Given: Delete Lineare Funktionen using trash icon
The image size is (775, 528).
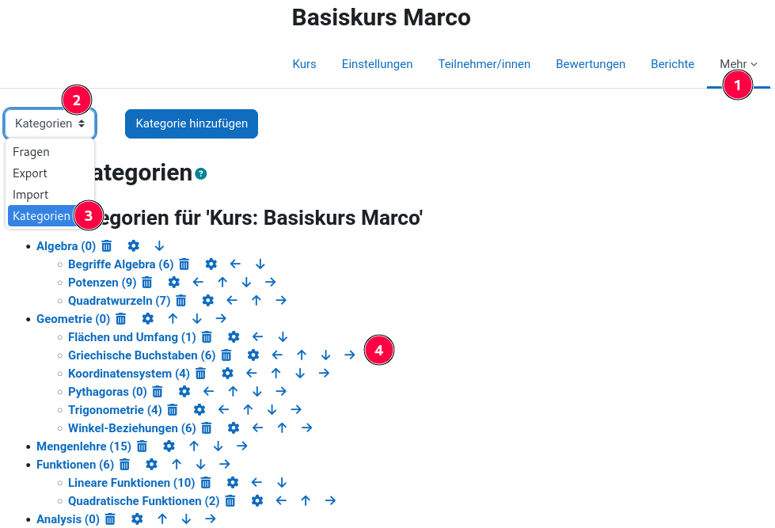Looking at the screenshot, I should [206, 483].
